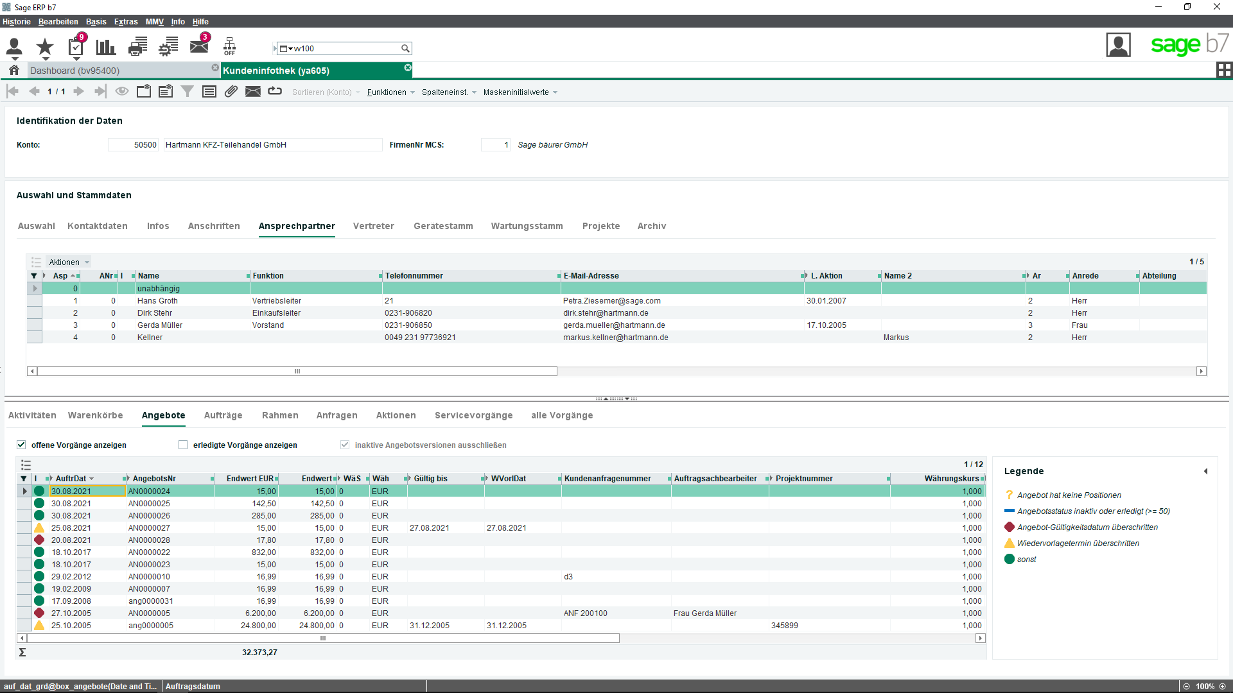Viewport: 1233px width, 693px height.
Task: Click the zoom out minus at 100%
Action: point(1187,686)
